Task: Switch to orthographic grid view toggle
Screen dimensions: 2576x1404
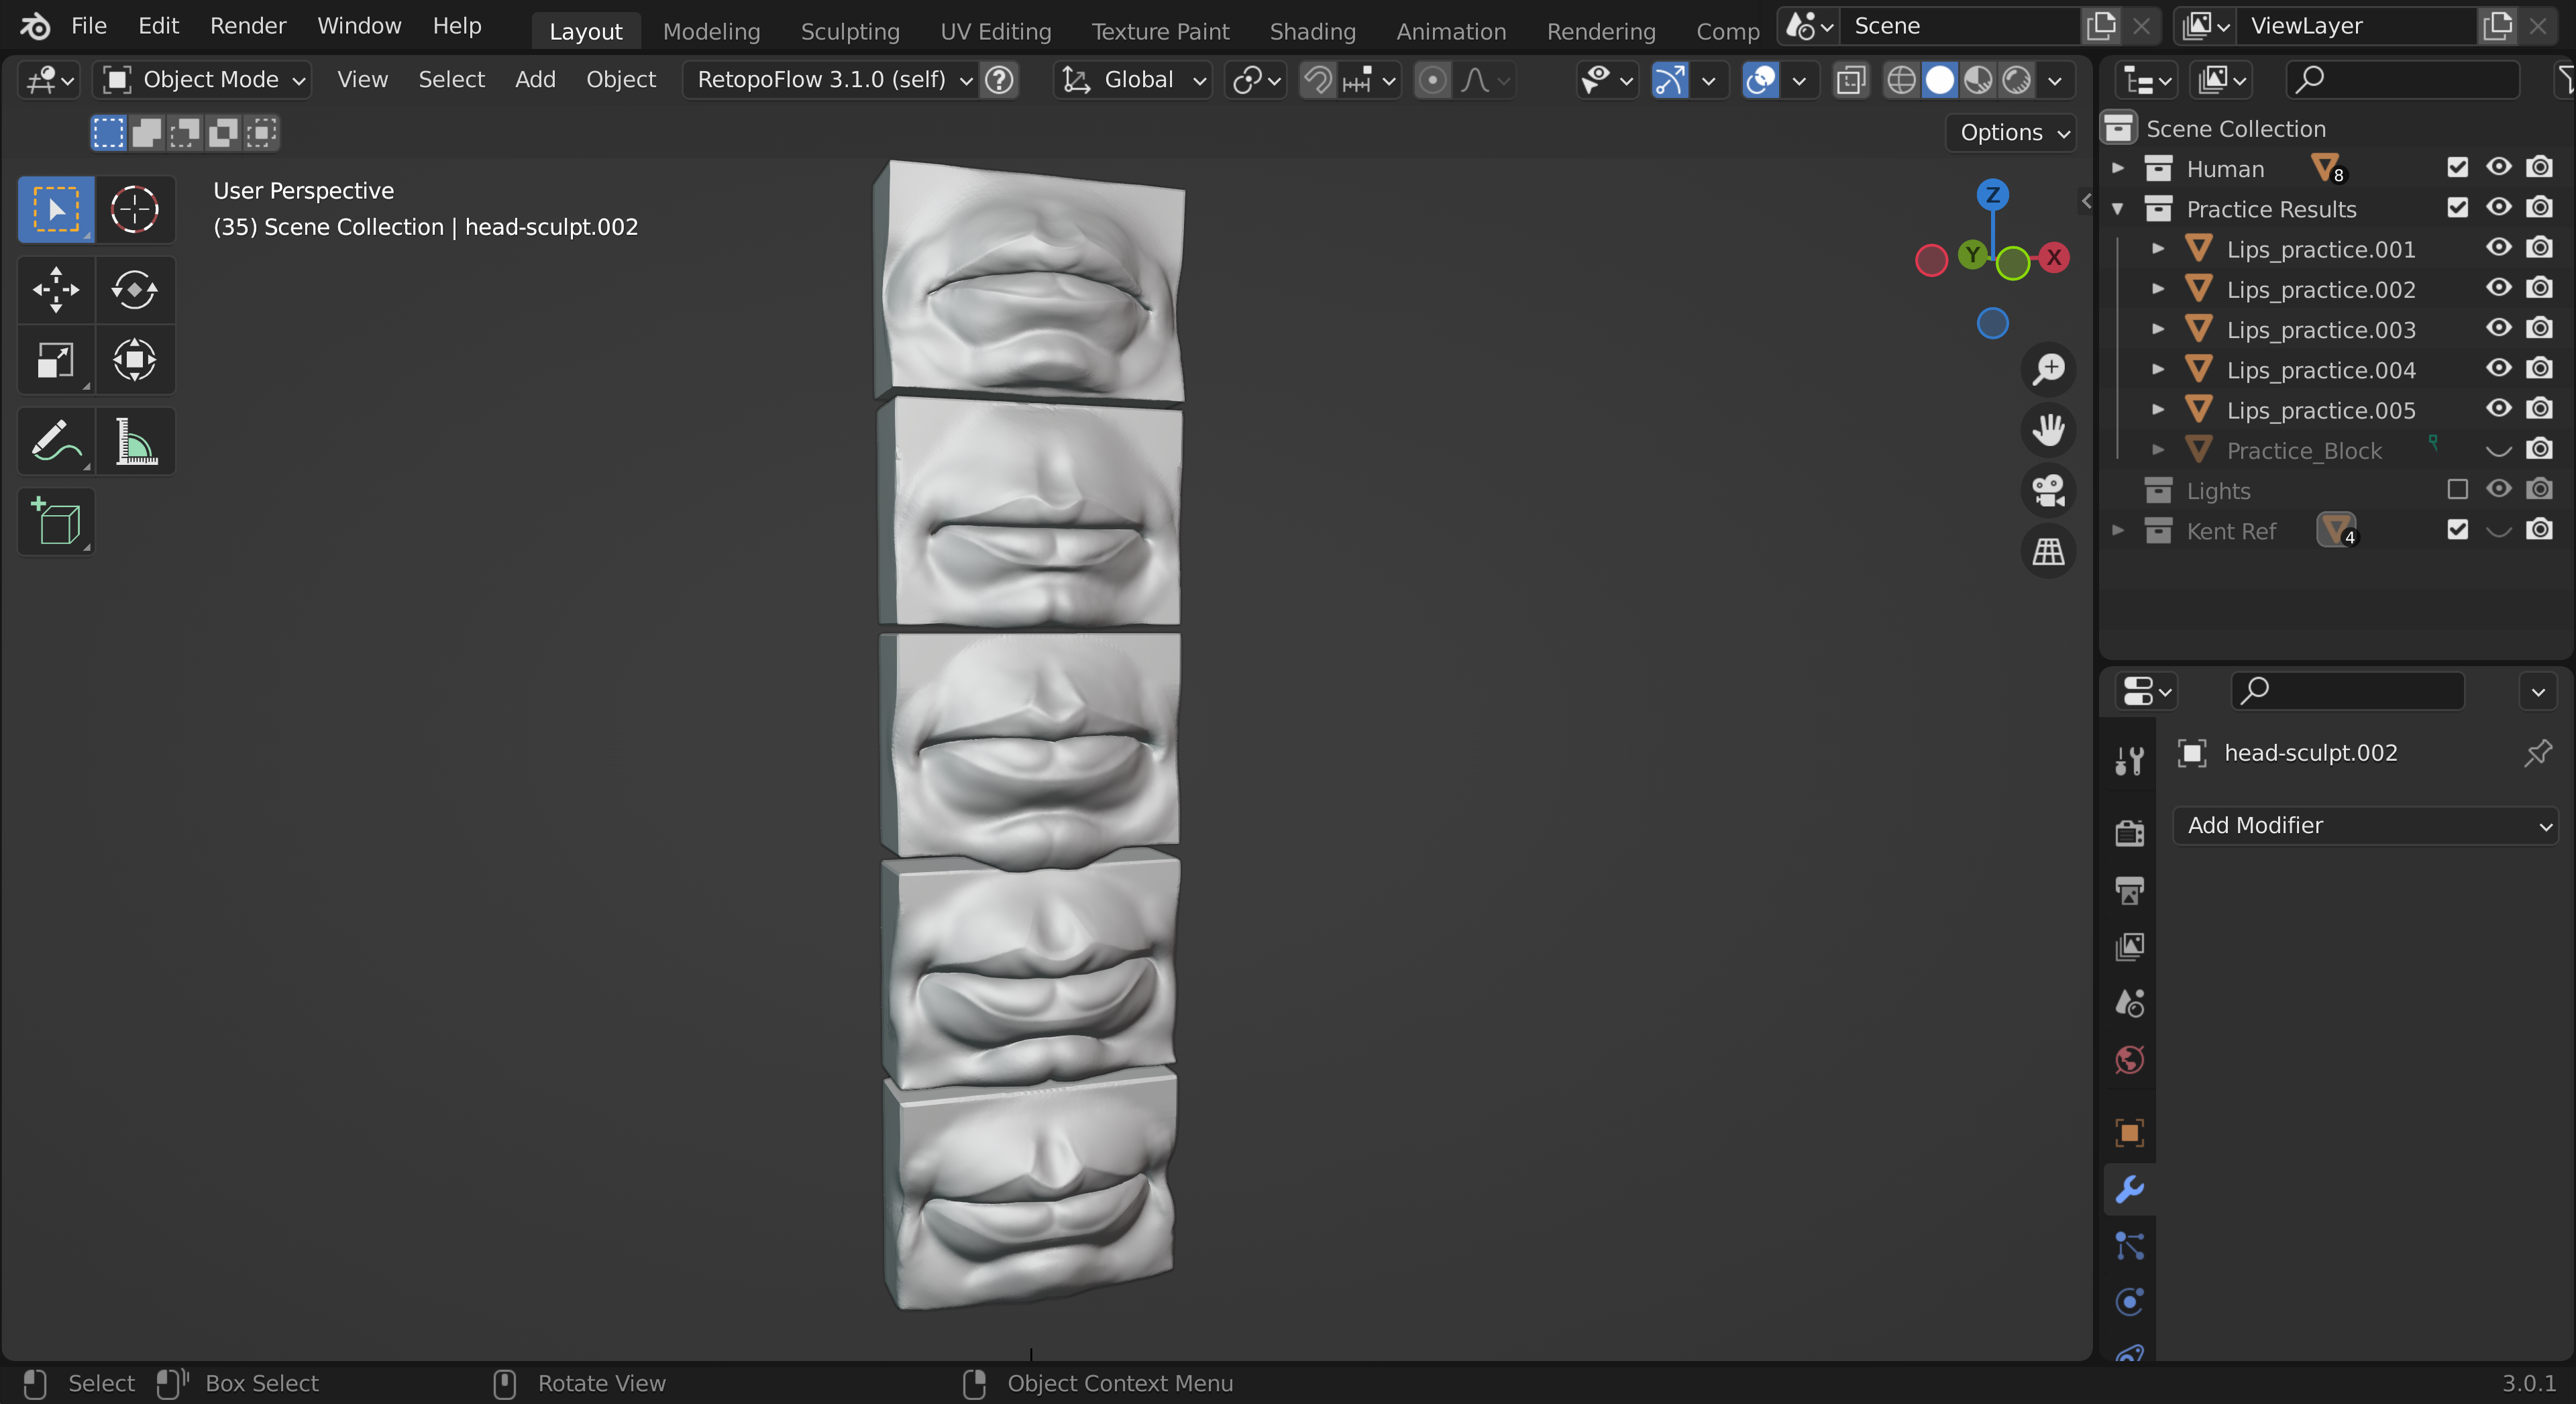Action: click(x=2048, y=551)
